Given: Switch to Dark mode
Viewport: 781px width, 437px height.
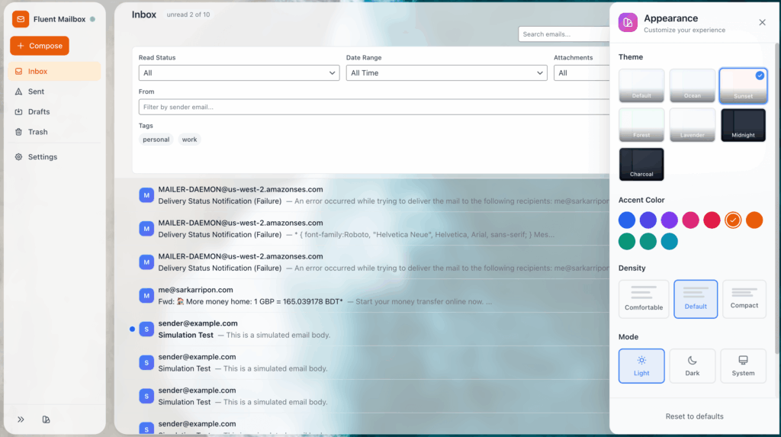Looking at the screenshot, I should point(692,366).
